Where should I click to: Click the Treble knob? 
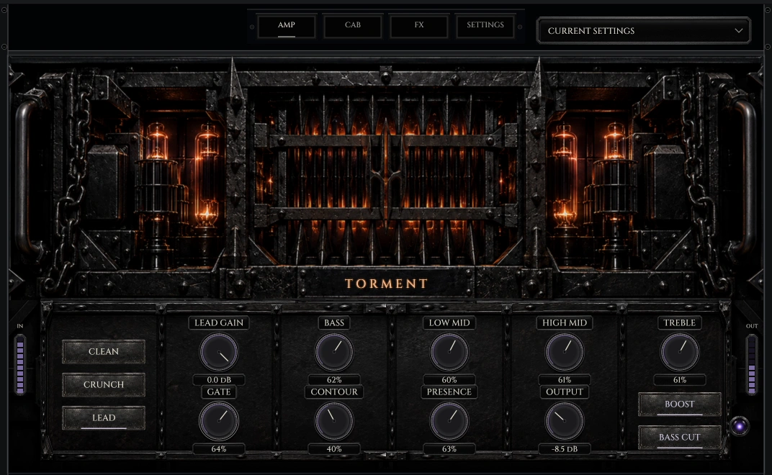[x=679, y=352]
